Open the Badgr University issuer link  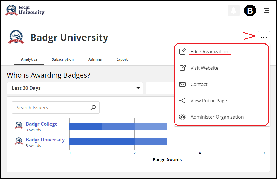(x=45, y=140)
